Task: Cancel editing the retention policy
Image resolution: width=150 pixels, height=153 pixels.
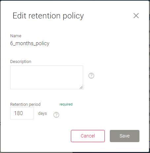Action: 88,136
